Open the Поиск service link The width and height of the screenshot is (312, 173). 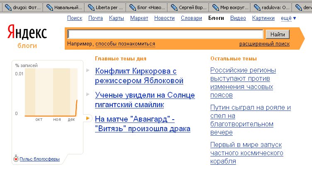(x=75, y=18)
